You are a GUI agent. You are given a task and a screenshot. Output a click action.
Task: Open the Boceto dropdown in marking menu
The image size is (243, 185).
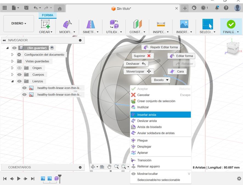click(x=162, y=80)
